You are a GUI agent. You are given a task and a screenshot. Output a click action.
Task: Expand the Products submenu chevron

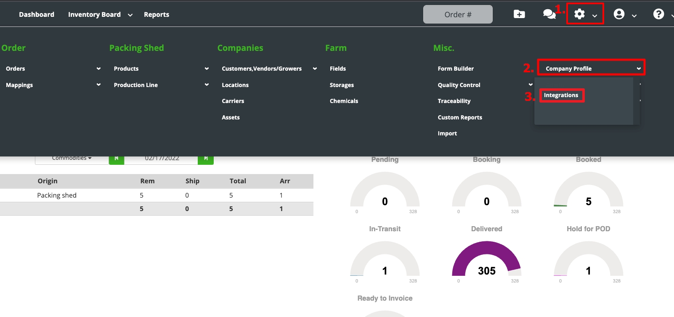pos(207,69)
